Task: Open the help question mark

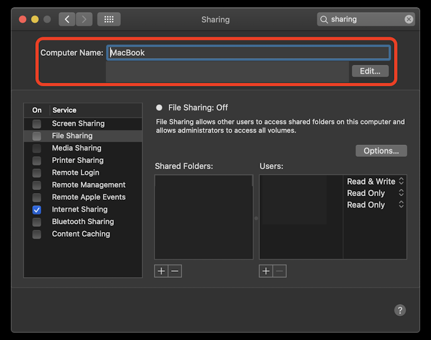Action: pos(400,310)
